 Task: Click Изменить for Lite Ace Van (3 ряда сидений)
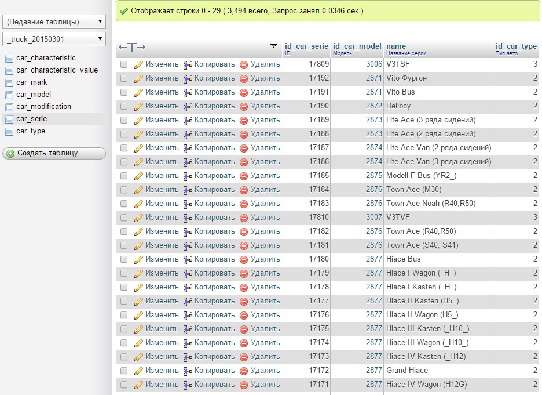pos(162,162)
